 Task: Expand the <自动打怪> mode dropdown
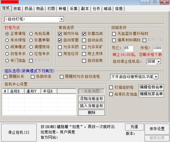(61, 19)
